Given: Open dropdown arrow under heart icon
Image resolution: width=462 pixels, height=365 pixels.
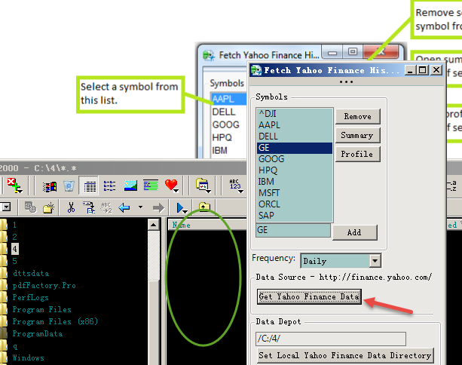Looking at the screenshot, I should pos(176,191).
